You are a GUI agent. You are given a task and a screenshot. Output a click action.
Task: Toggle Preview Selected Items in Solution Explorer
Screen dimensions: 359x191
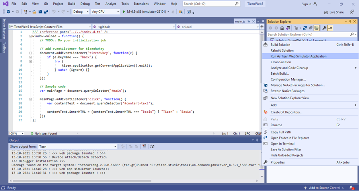coord(330,28)
